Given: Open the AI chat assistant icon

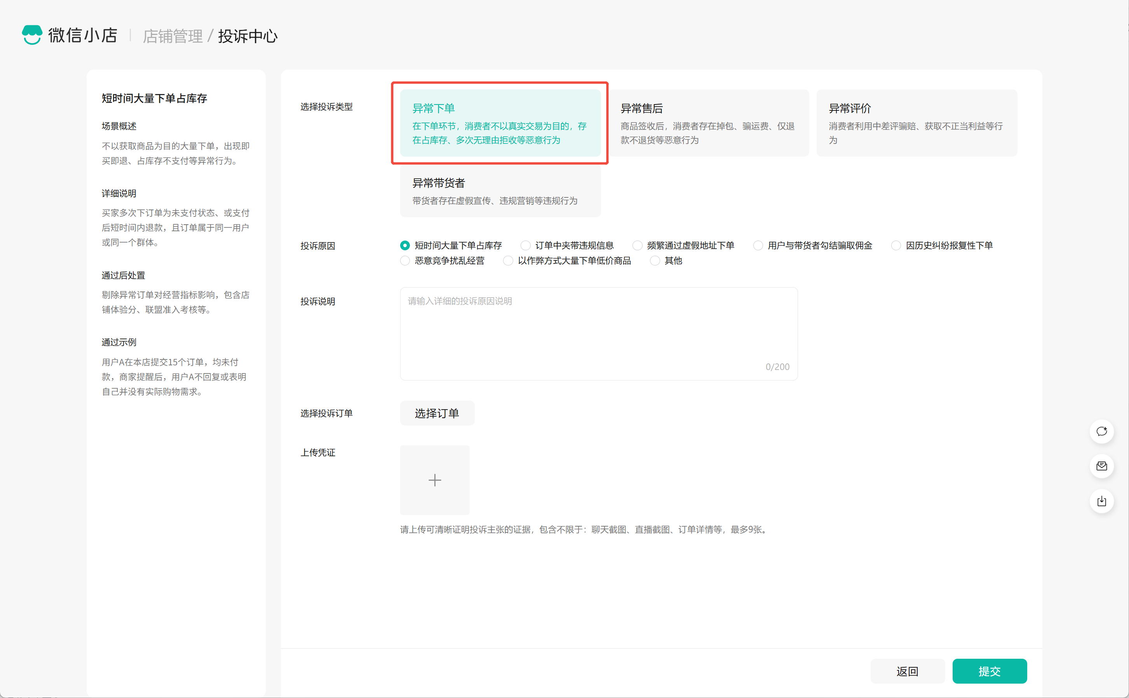Looking at the screenshot, I should pyautogui.click(x=1101, y=431).
